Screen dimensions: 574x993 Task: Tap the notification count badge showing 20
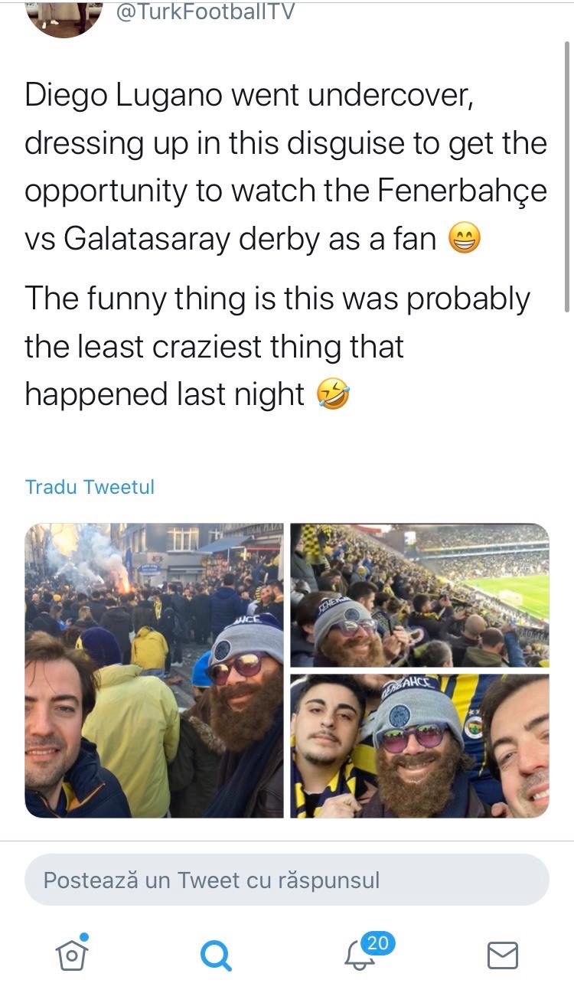click(x=377, y=943)
